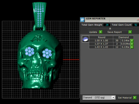Viewport: 139px width, 104px height.
Task: Click the 0.13tw weight cell
Action: click(x=125, y=47)
